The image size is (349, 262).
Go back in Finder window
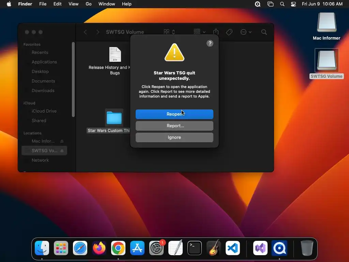coord(85,32)
